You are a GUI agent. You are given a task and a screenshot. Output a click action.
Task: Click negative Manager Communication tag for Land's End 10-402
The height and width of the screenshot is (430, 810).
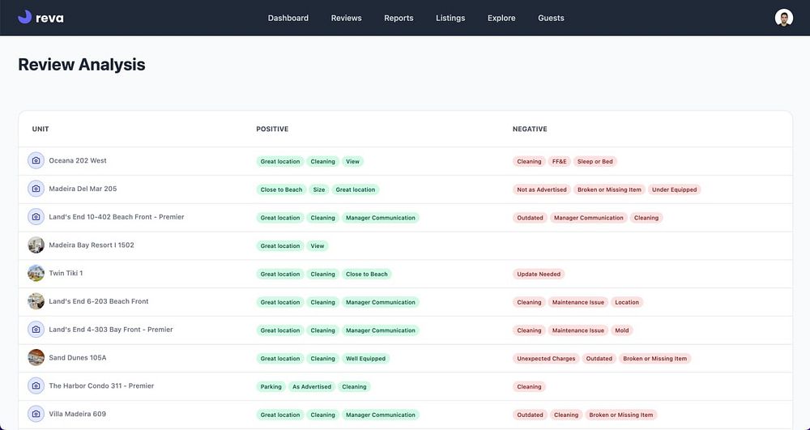[589, 218]
